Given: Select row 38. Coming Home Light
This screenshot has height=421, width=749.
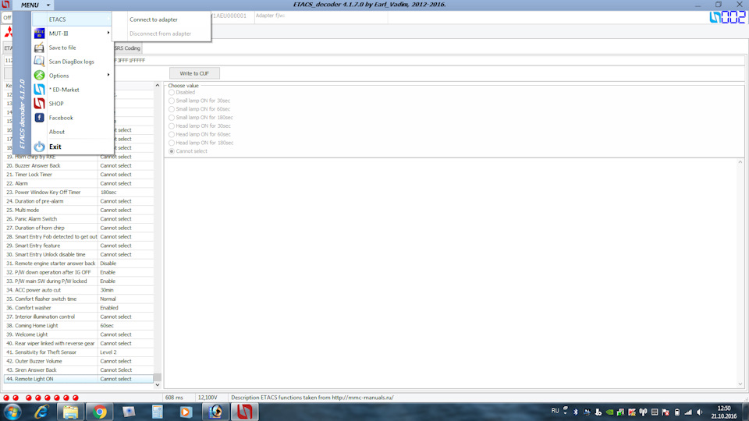Looking at the screenshot, I should 79,326.
